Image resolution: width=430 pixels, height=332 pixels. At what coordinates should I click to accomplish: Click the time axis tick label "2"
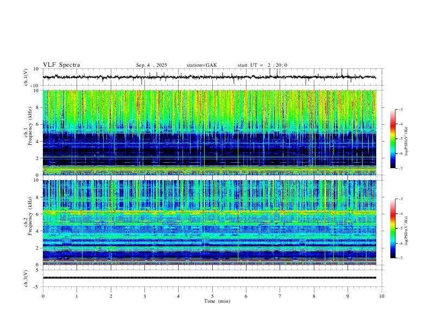[x=111, y=296]
